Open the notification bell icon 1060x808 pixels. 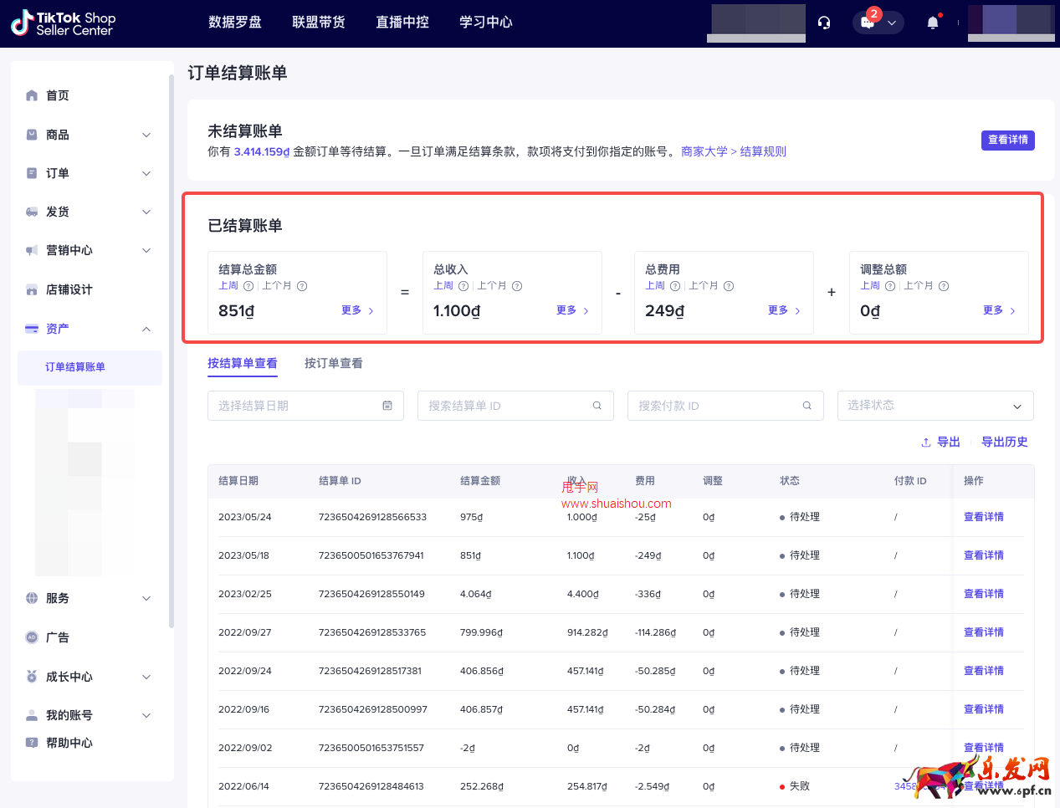click(932, 23)
